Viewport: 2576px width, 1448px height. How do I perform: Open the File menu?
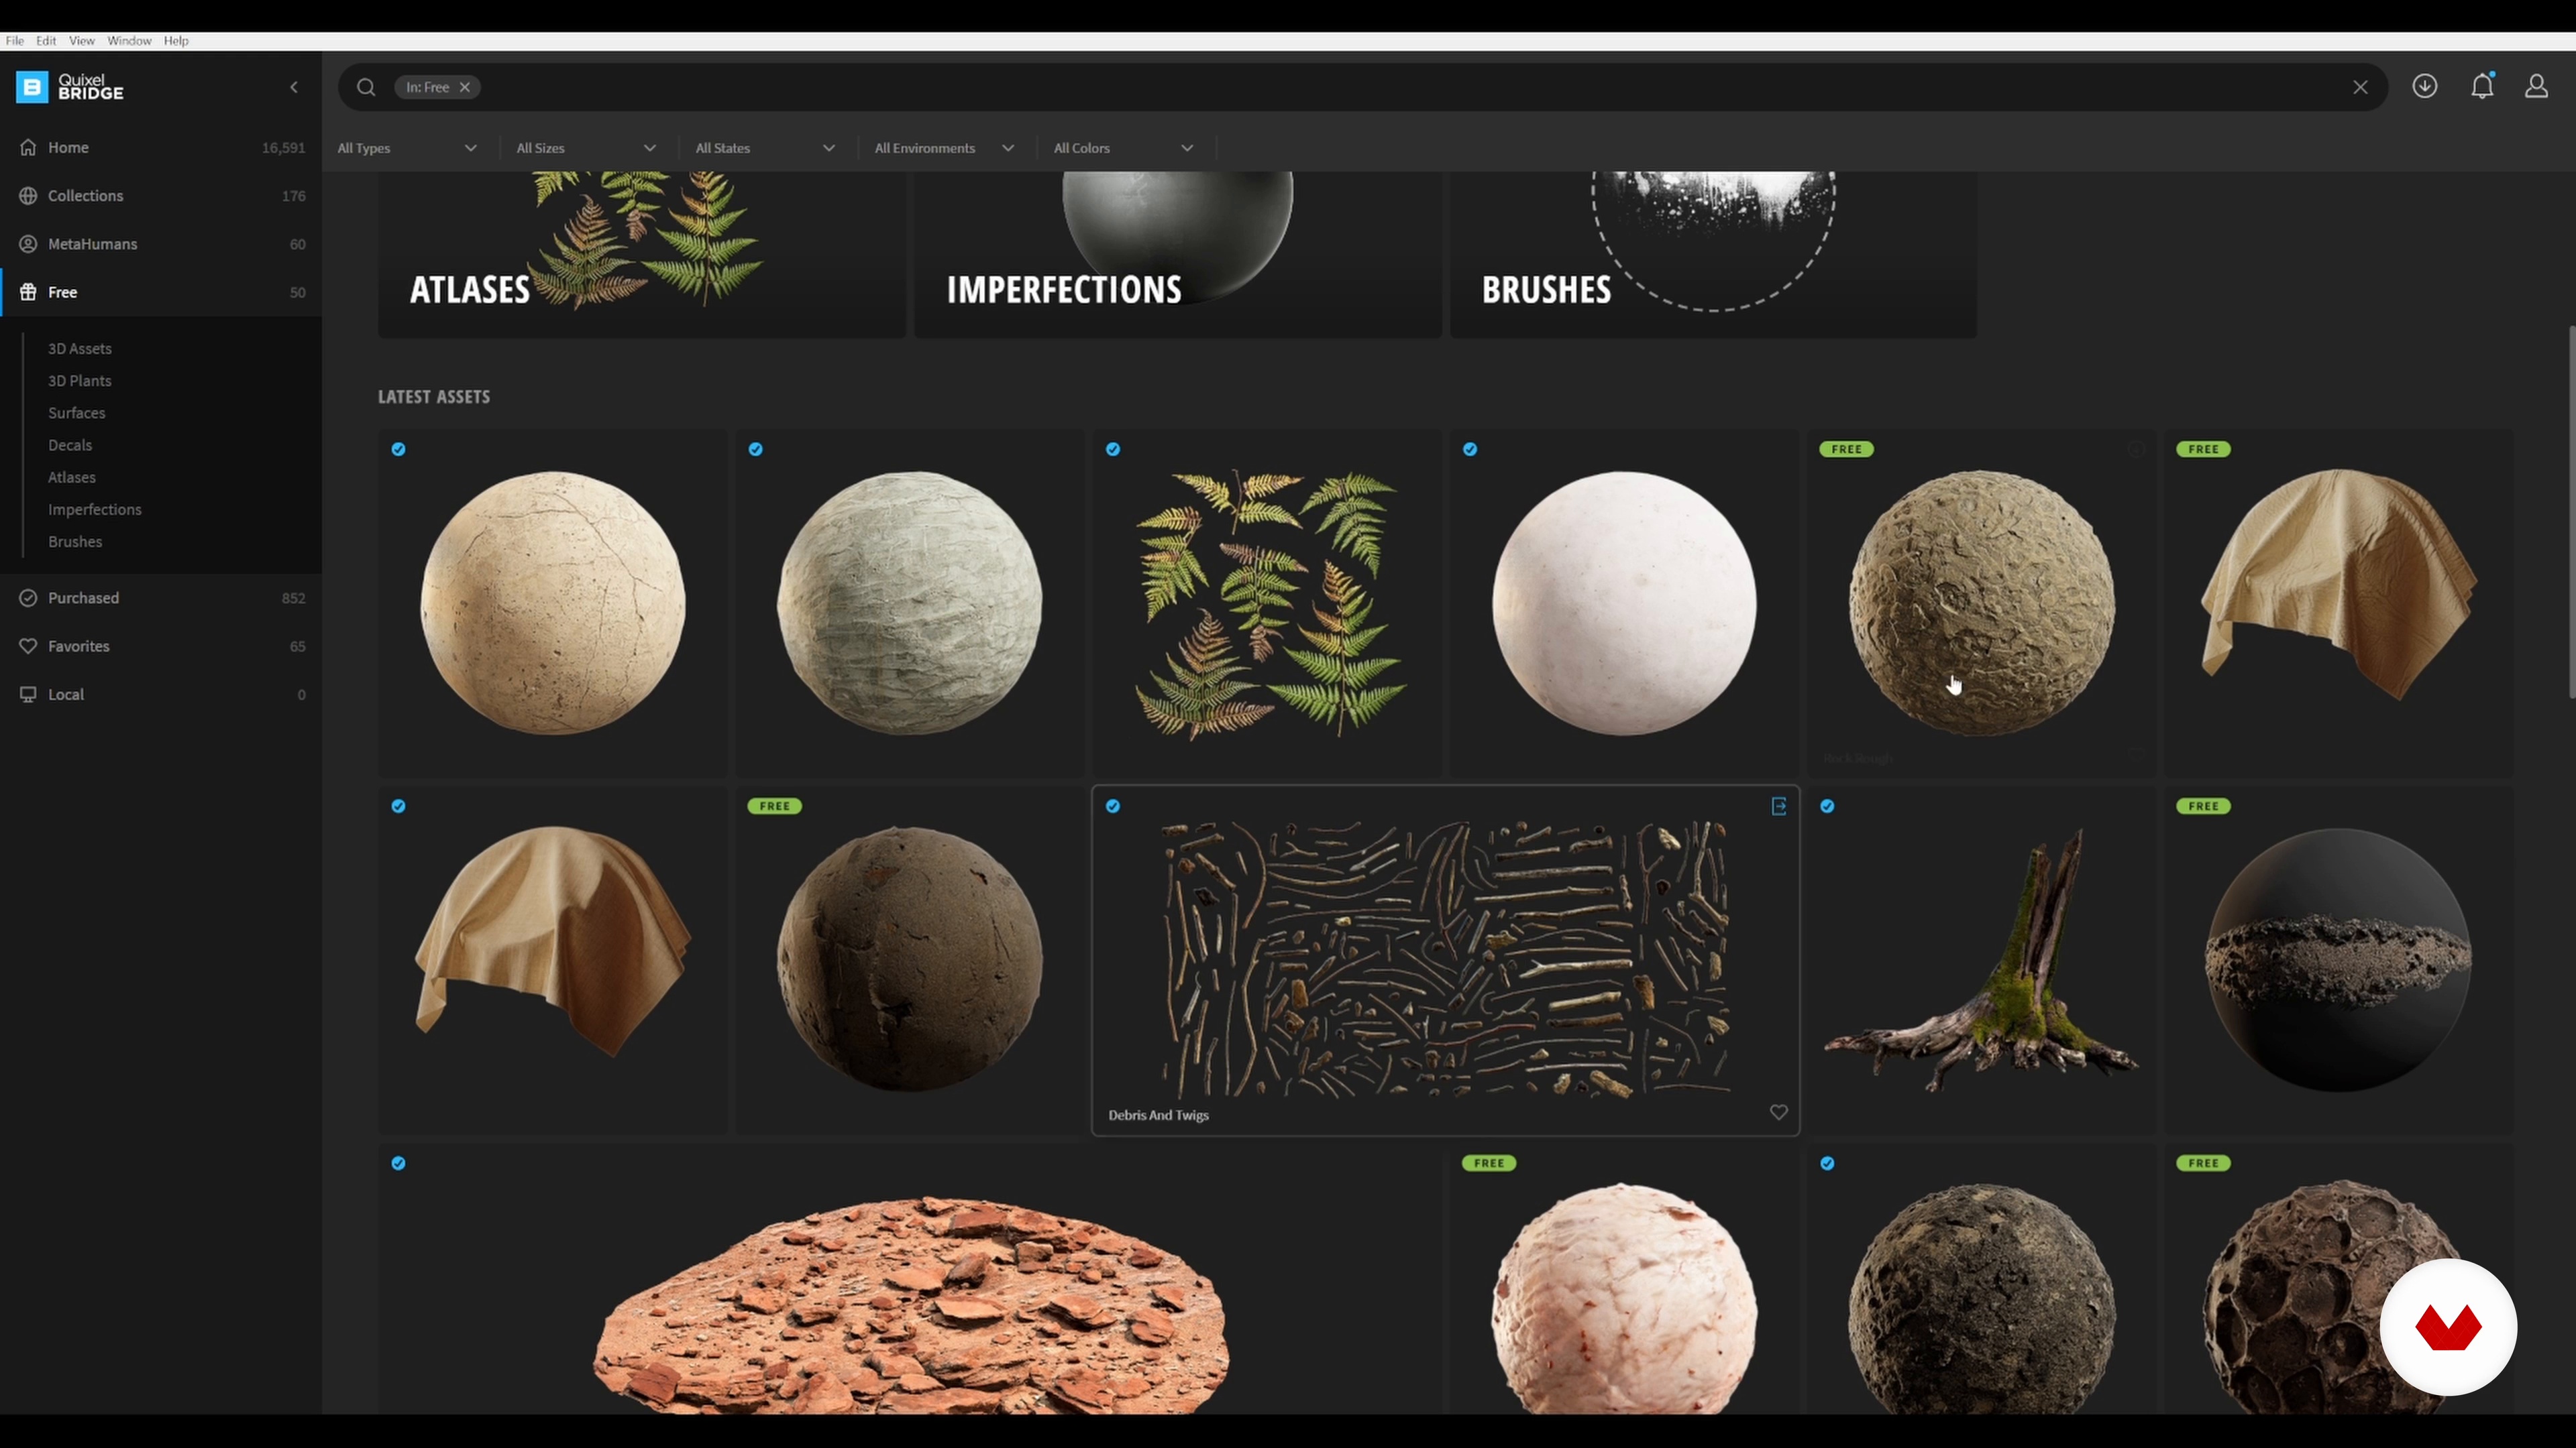click(14, 41)
